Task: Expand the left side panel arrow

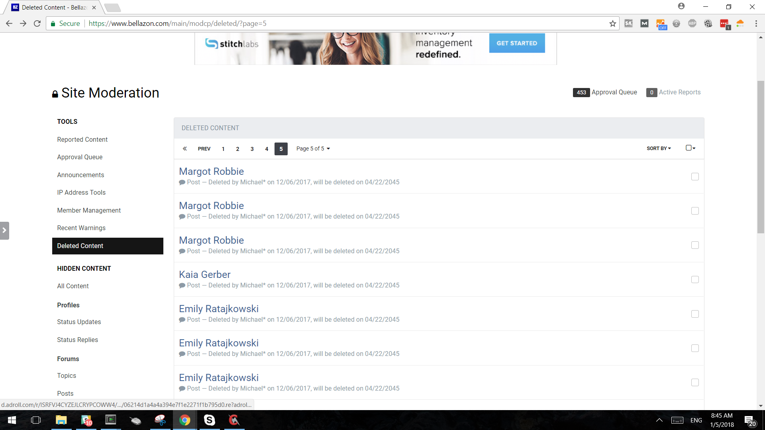Action: click(4, 231)
